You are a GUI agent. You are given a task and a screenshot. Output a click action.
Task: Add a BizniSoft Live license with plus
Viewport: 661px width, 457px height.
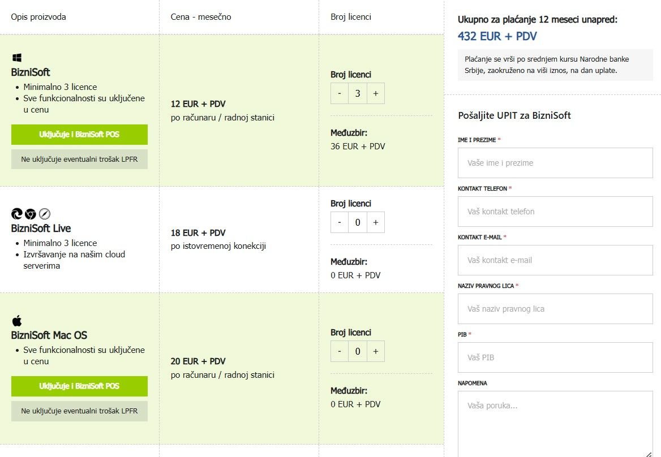coord(375,223)
